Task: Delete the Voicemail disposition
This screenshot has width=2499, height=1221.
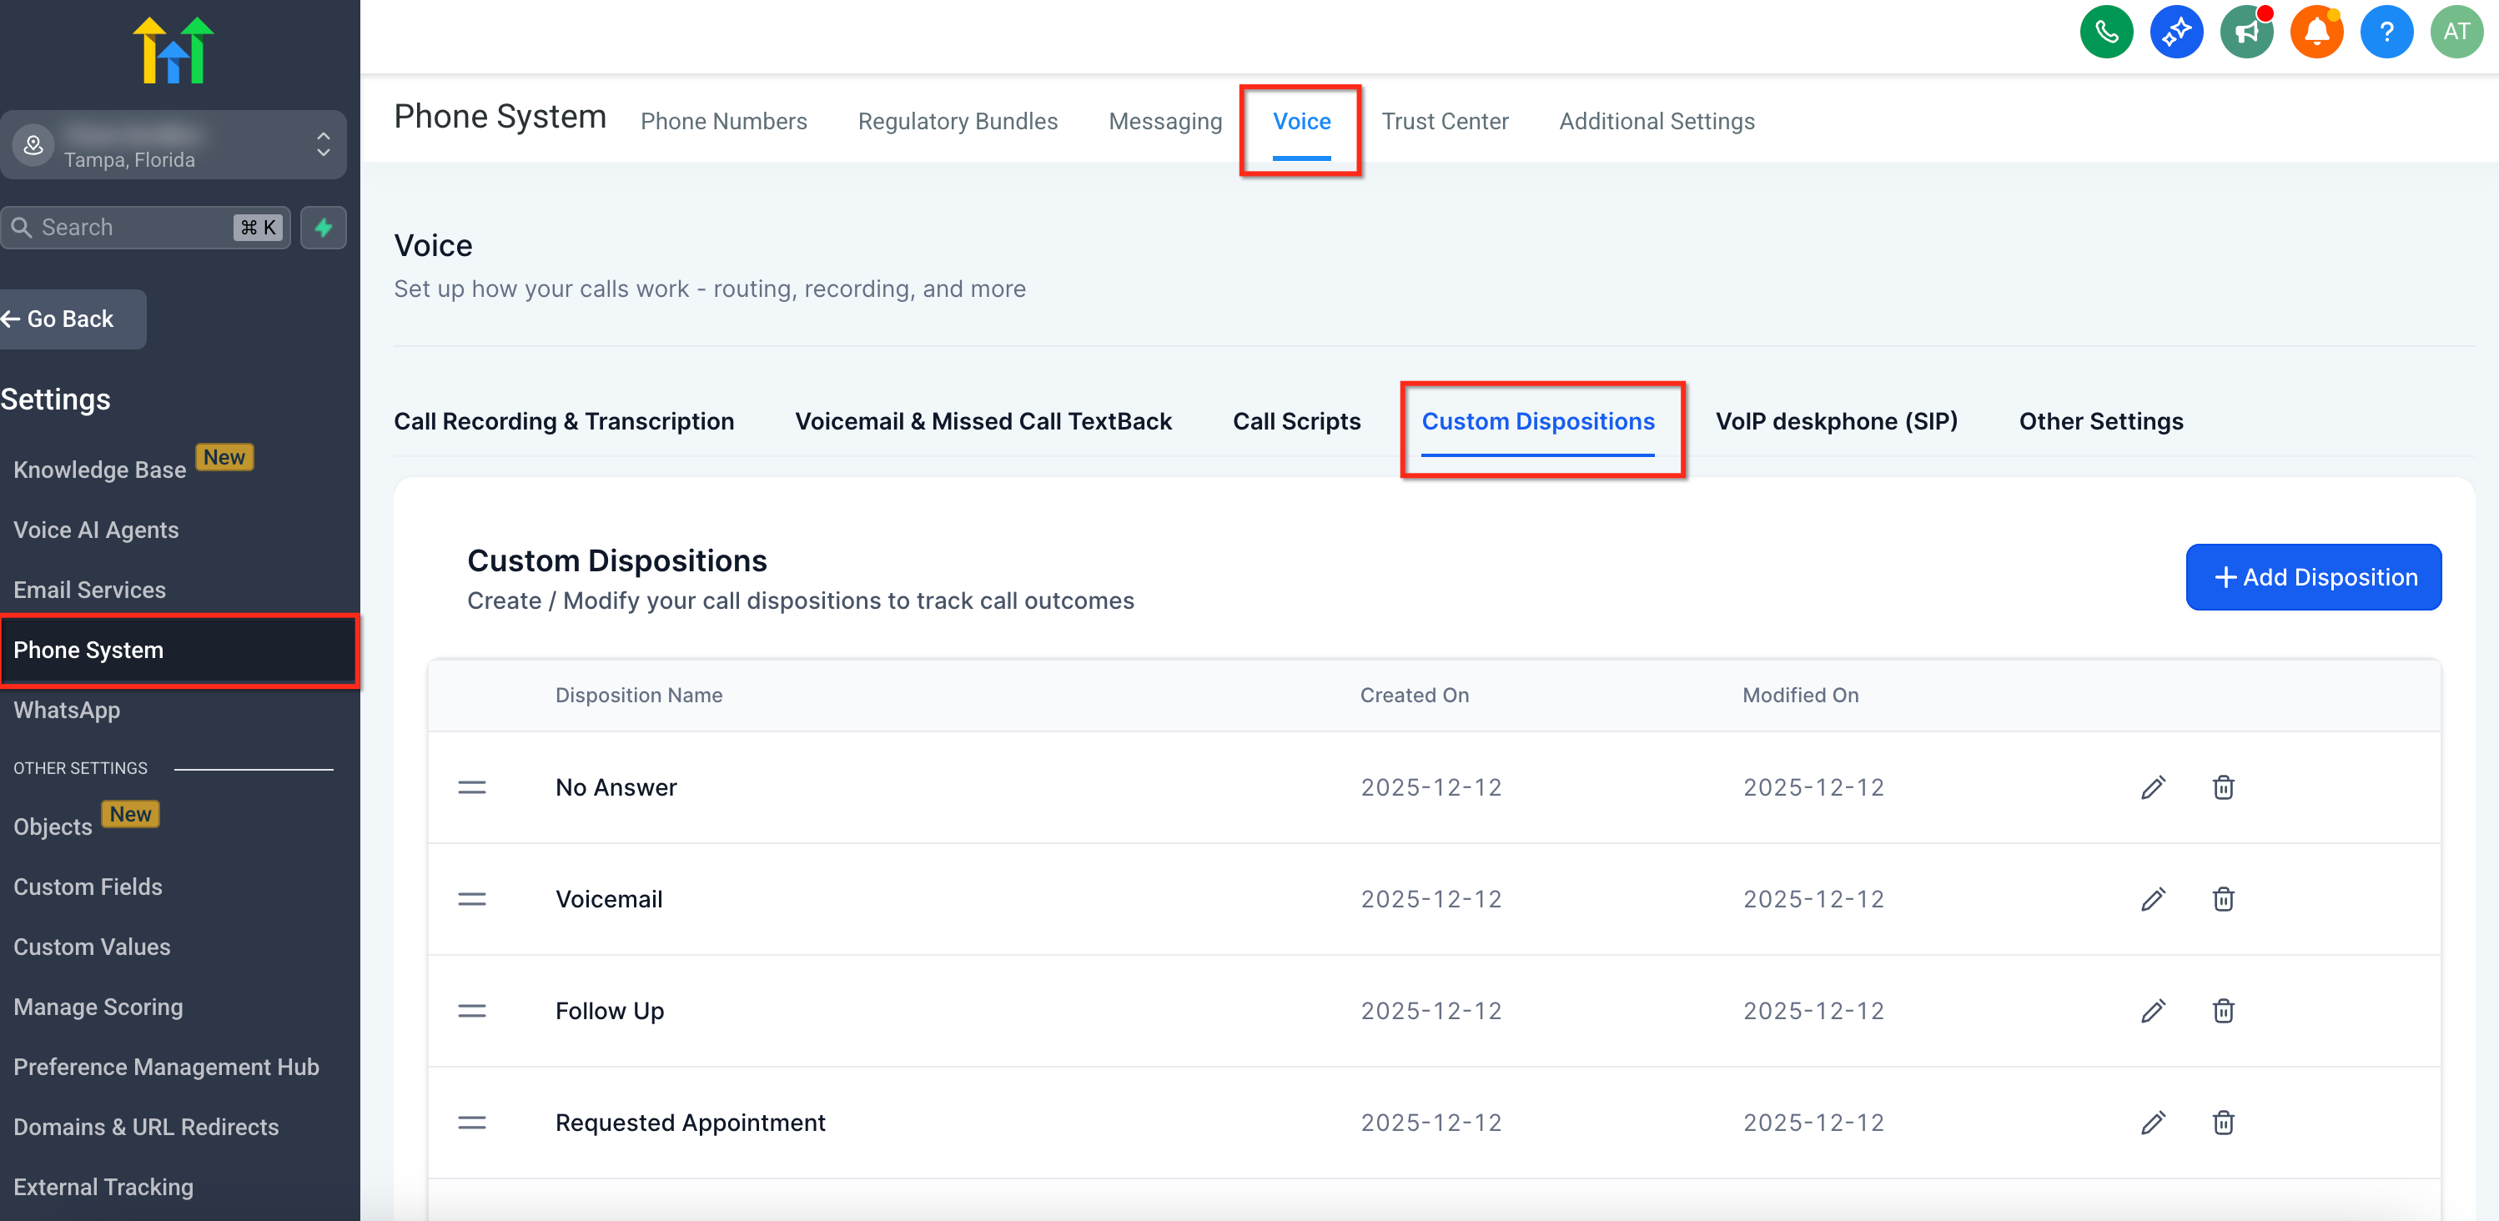Action: tap(2223, 899)
